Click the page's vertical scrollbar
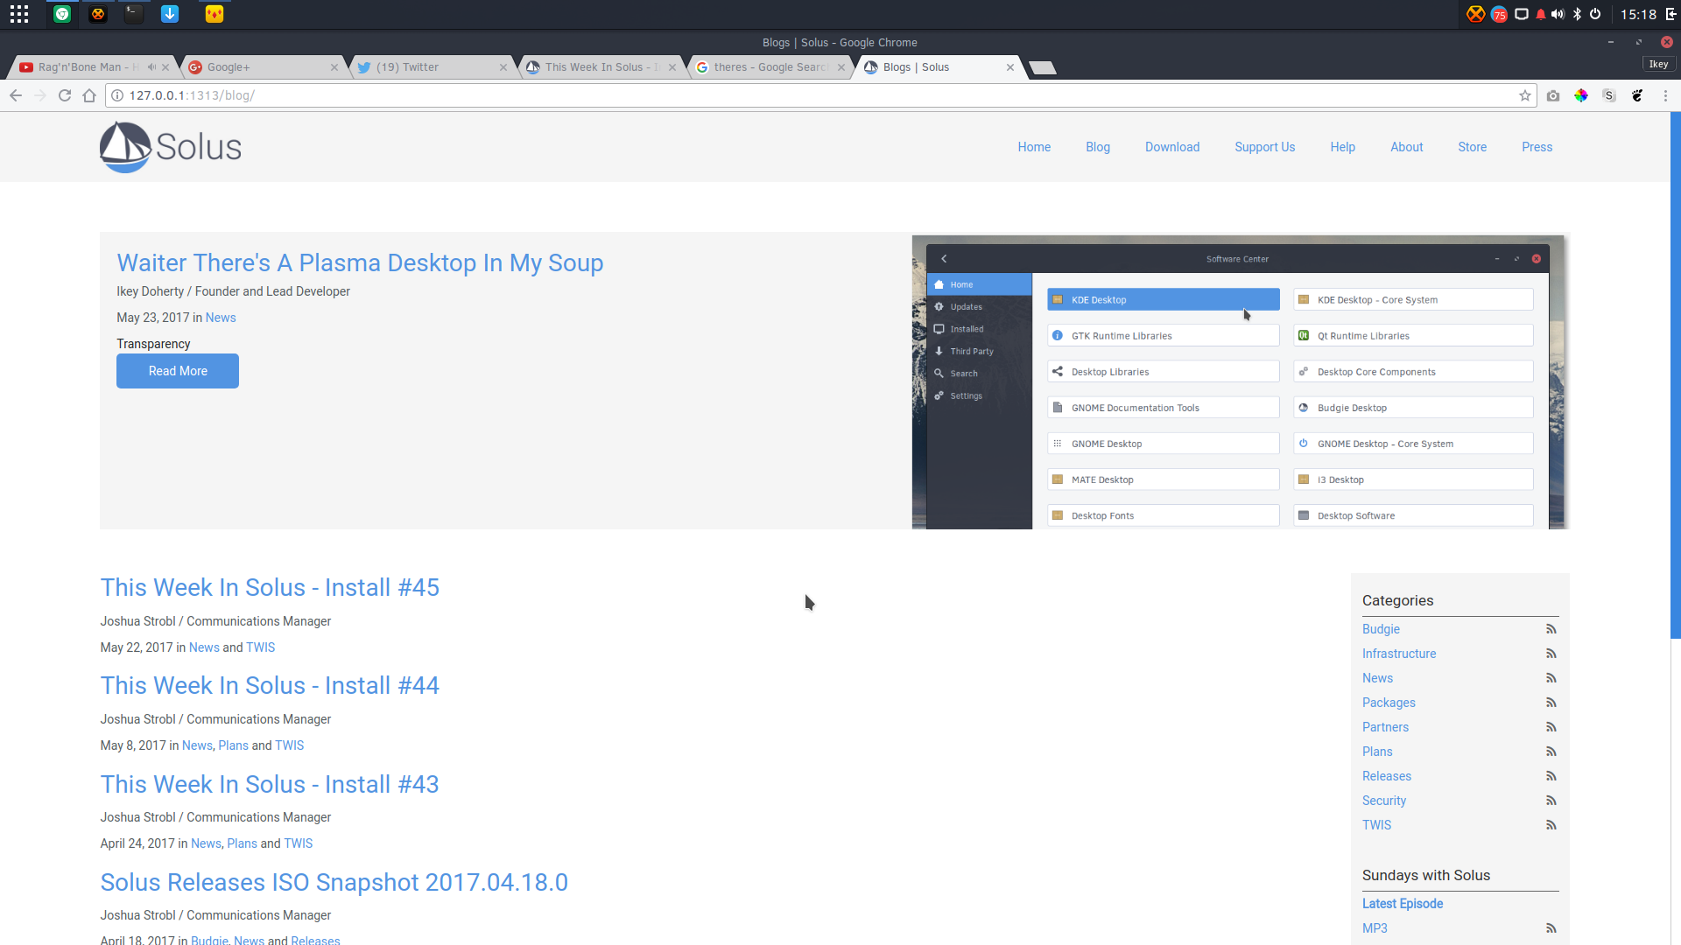Screen dimensions: 1681x945 (1676, 376)
